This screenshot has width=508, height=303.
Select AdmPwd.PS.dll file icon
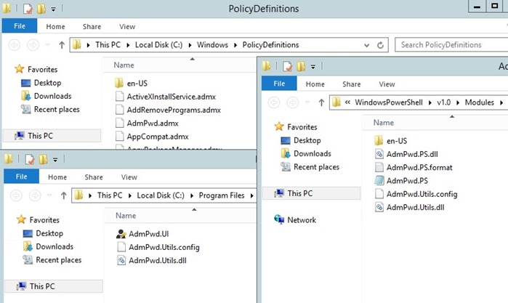(379, 154)
